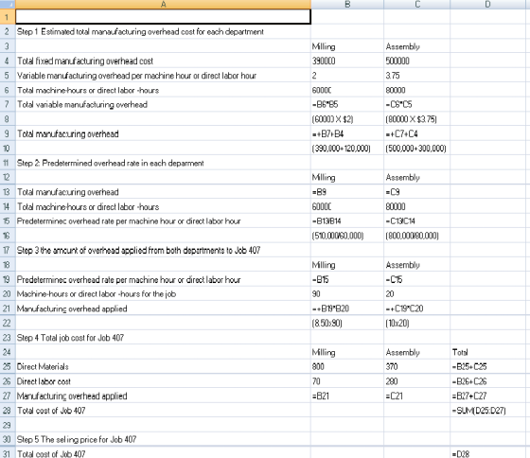Select the note cell (80000 X $3.75)
Image resolution: width=530 pixels, height=458 pixels.
pos(416,119)
